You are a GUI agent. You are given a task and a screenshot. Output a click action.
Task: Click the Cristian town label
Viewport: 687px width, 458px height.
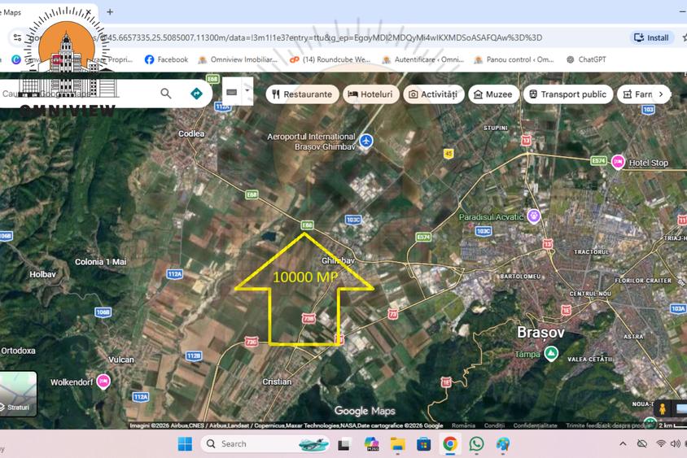coord(277,382)
